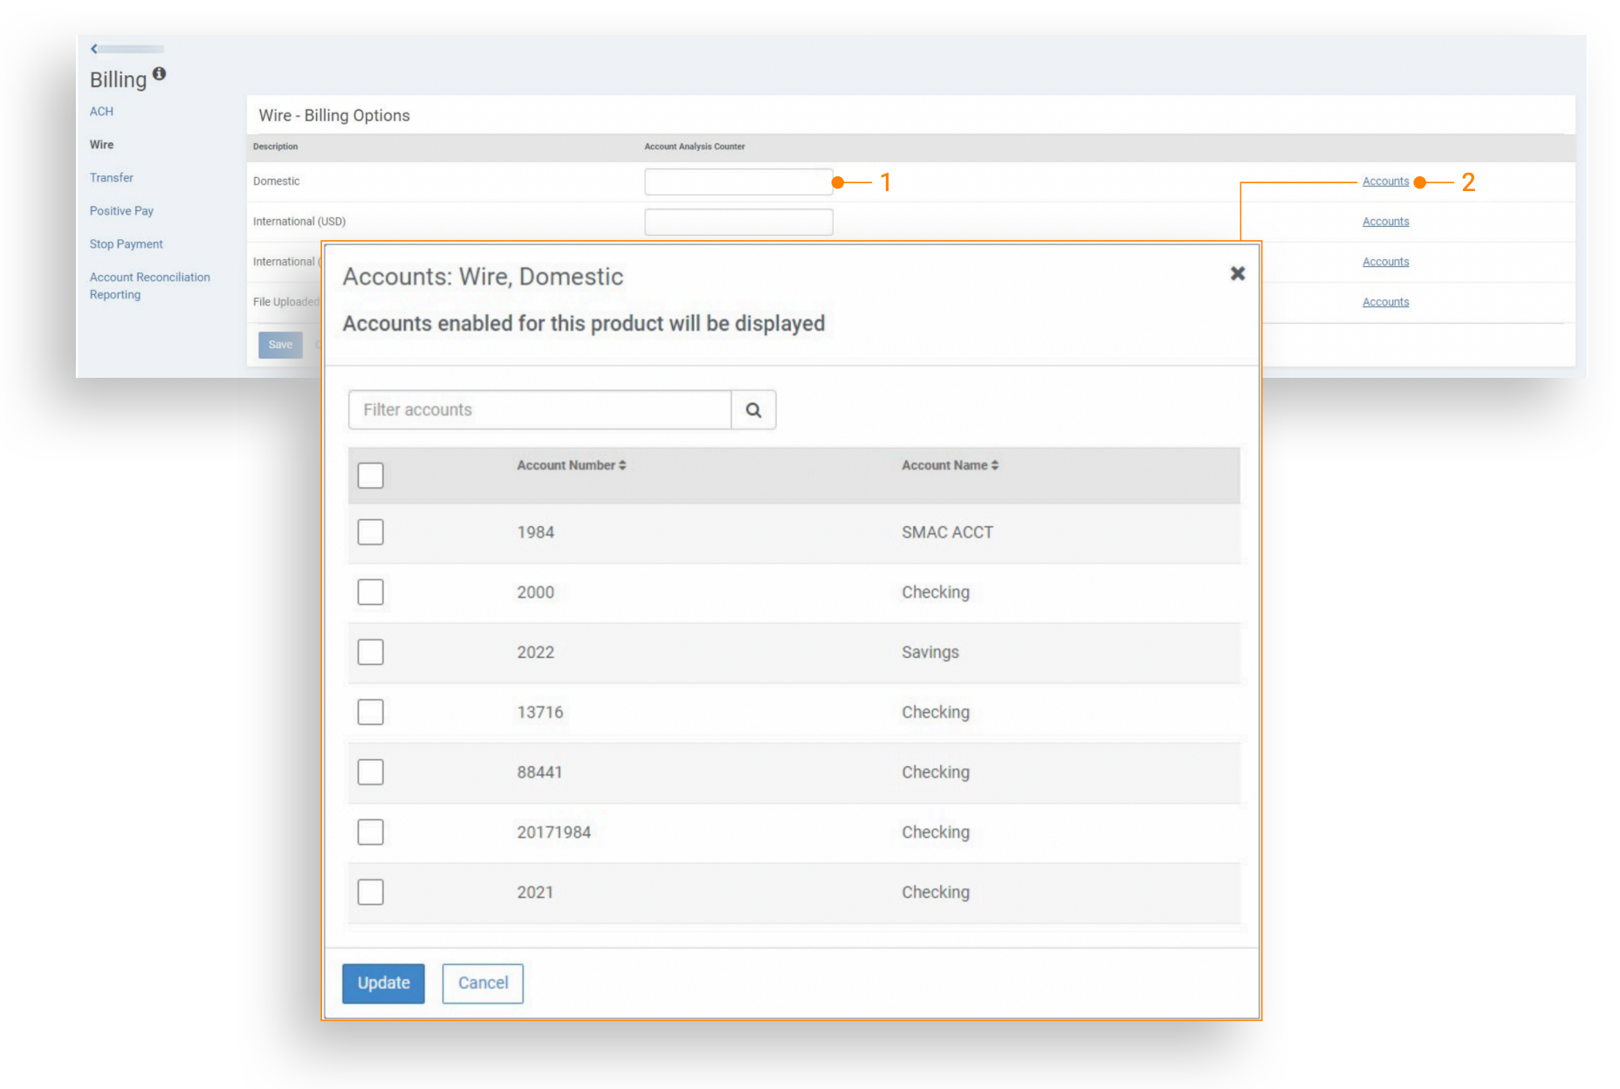Viewport: 1620px width, 1089px height.
Task: Switch to Transfer billing options
Action: (x=111, y=178)
